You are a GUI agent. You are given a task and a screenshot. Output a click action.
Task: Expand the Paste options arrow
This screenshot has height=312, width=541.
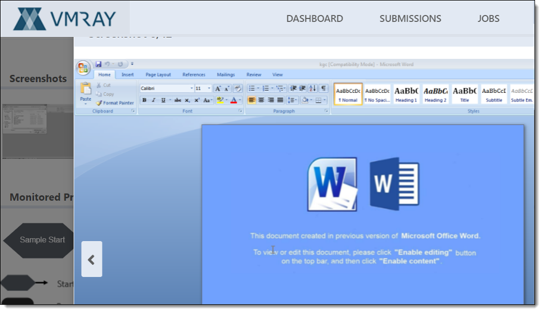[x=86, y=103]
